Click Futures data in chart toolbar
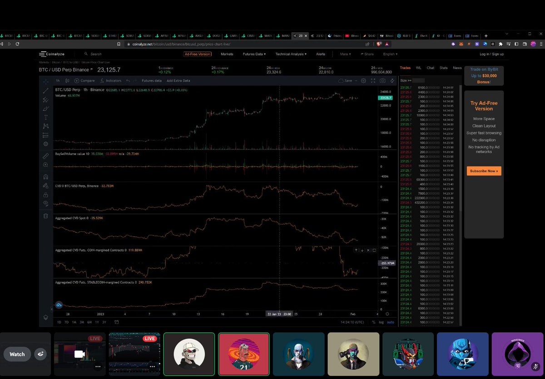 click(x=151, y=80)
